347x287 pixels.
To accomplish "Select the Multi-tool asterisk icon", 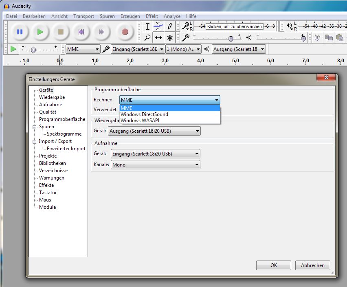I will (170, 37).
